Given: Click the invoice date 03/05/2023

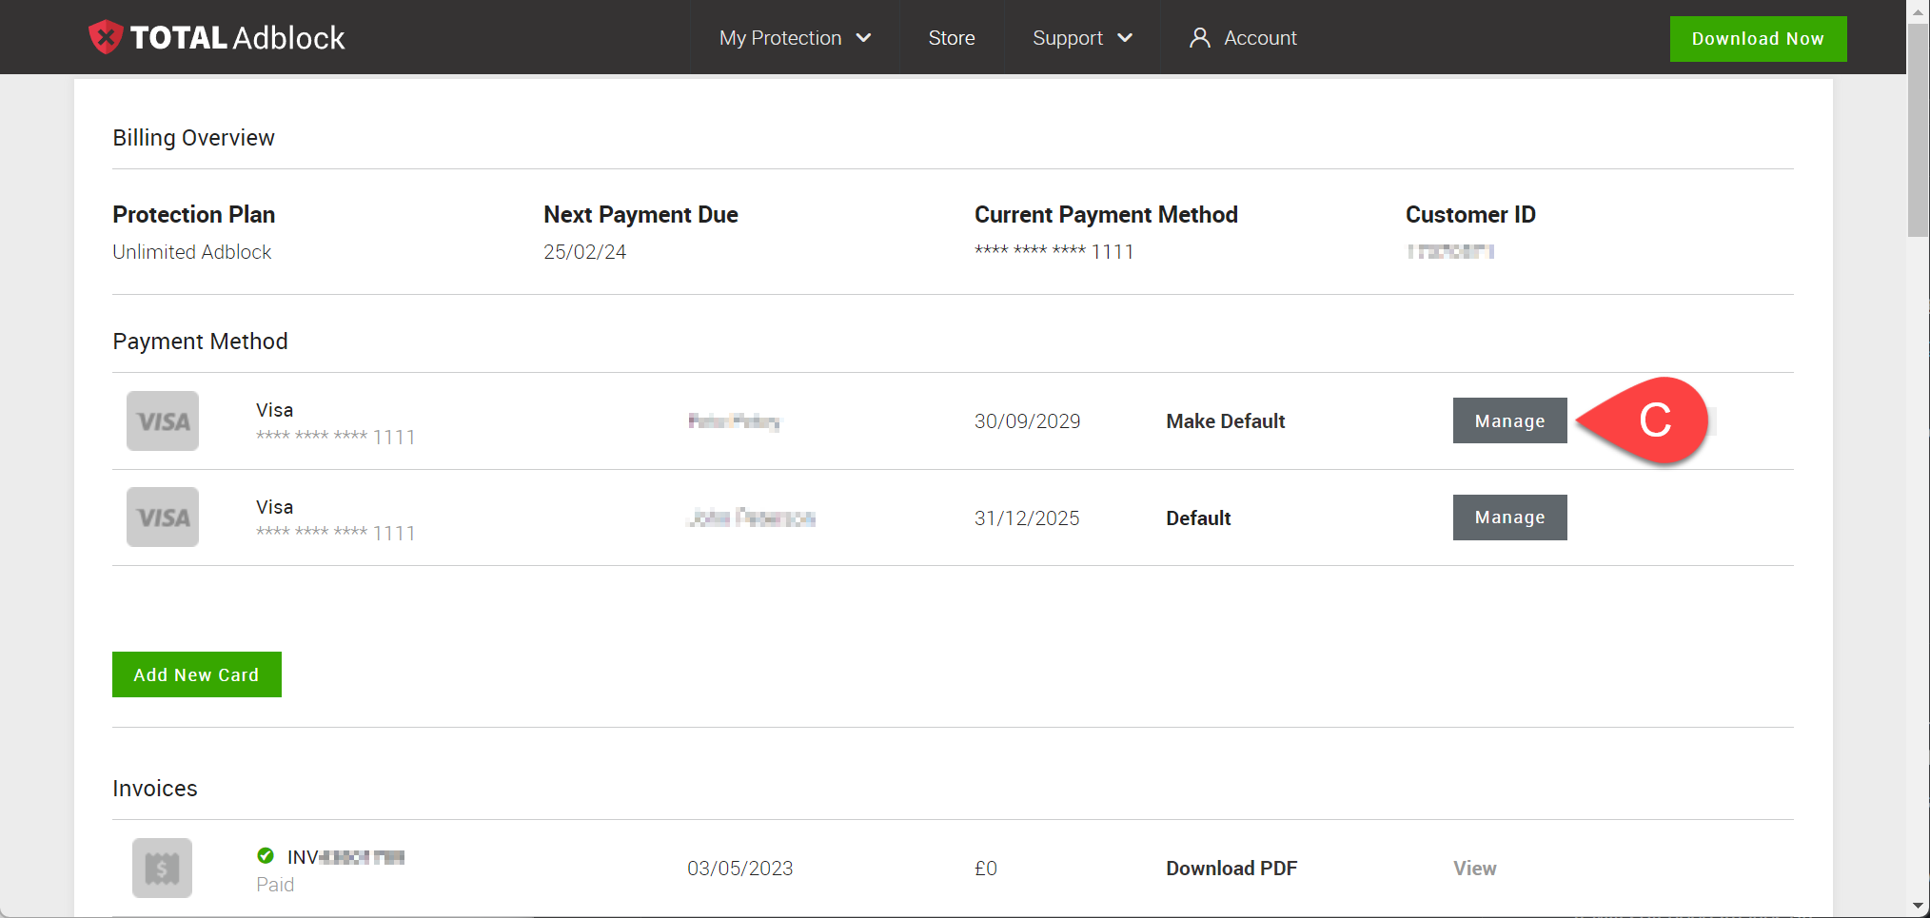Looking at the screenshot, I should 739,868.
